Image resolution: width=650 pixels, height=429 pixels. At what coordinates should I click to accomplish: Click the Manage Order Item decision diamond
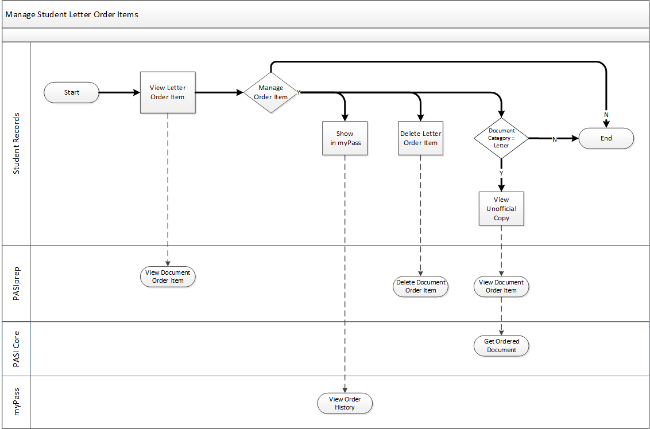click(x=271, y=92)
